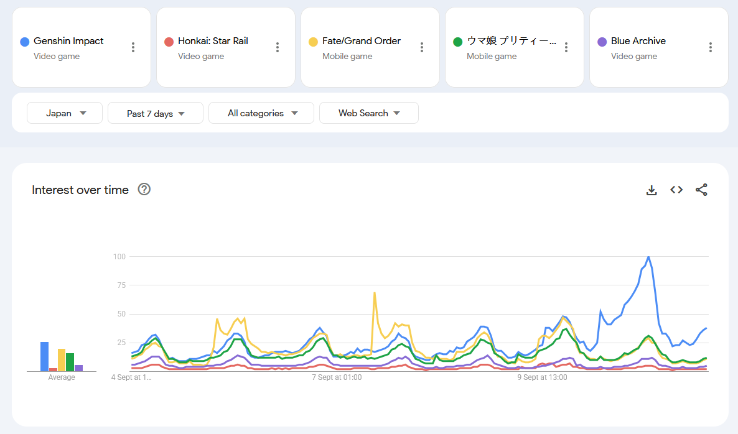Screen dimensions: 738x434
Task: Open the Past 7 days time range dropdown
Action: (156, 113)
